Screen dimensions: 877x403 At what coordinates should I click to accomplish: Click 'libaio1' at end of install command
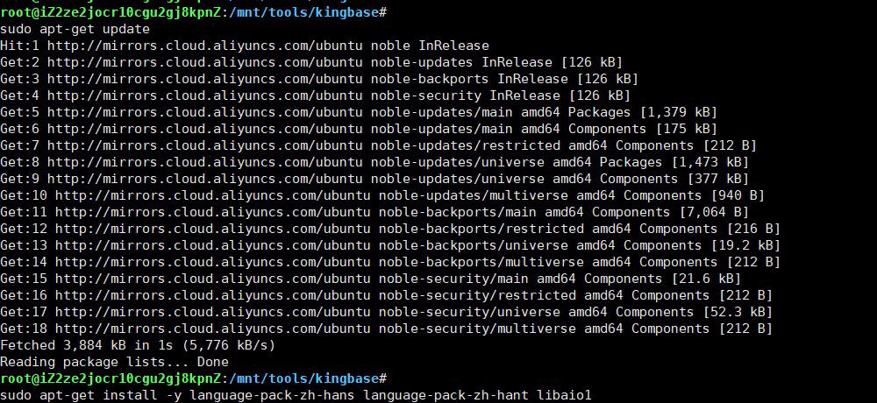click(x=564, y=396)
